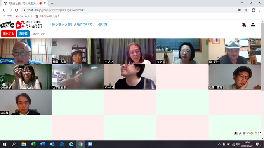Open the 「酔うちゅう部」とは？ bookmark
Screen dimensions: 264x148
47,16
